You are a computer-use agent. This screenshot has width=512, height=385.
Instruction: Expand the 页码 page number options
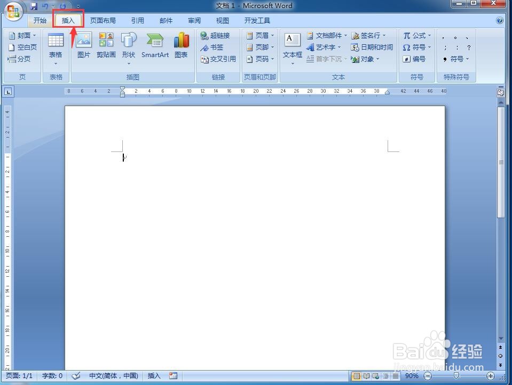[260, 59]
